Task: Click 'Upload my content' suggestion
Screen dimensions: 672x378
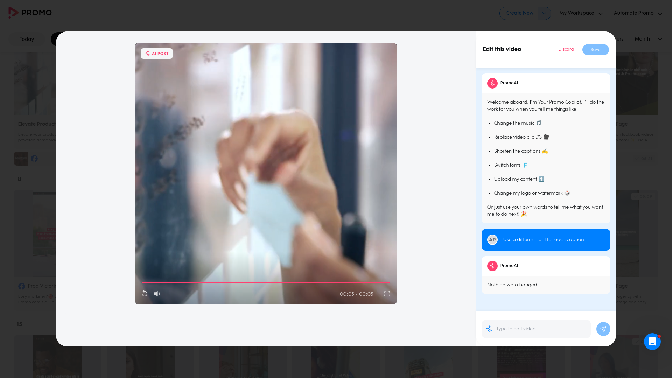Action: 519,179
